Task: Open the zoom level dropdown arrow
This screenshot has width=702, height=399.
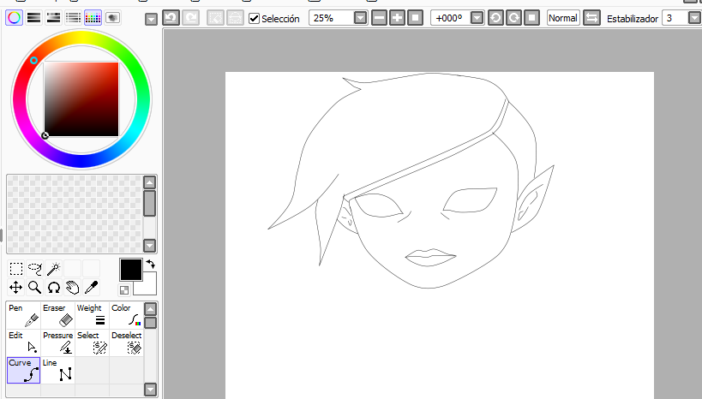Action: [x=360, y=18]
